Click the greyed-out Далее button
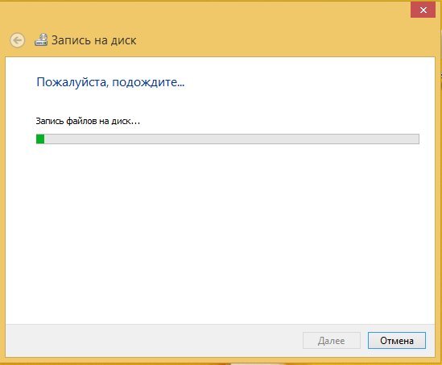Viewport: 442px width, 365px height. pyautogui.click(x=332, y=341)
